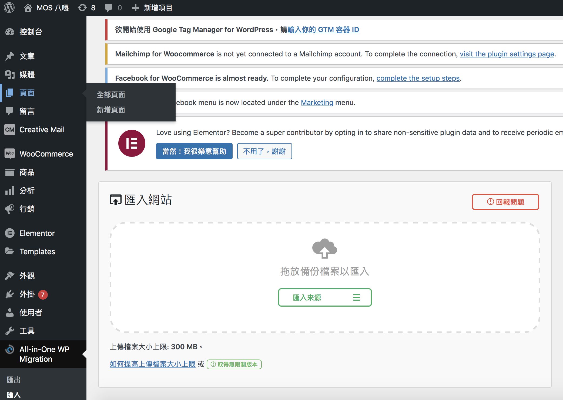Click the cloud upload icon in drop zone

tap(324, 248)
